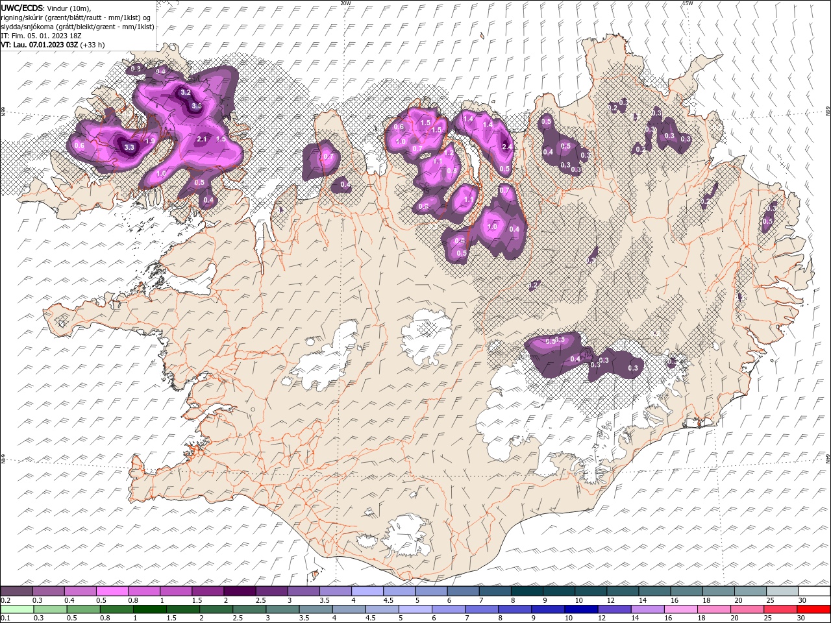Viewport: 831px width, 623px height.
Task: Select the dark teal swatch labeled 8 in upper legend
Action: click(527, 591)
